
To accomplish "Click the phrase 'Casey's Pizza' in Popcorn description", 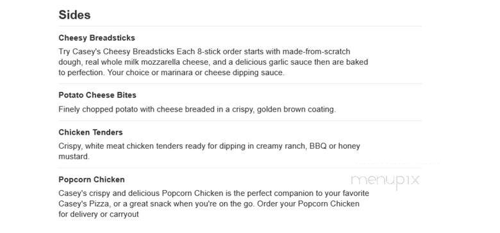I will (83, 203).
